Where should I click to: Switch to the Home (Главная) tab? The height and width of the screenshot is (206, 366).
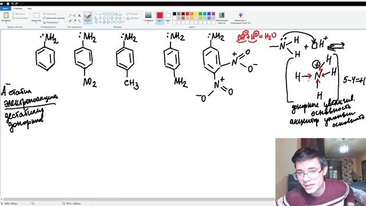tap(18, 9)
